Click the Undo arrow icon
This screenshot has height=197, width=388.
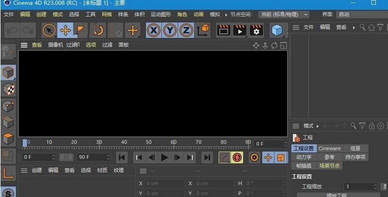click(x=12, y=30)
